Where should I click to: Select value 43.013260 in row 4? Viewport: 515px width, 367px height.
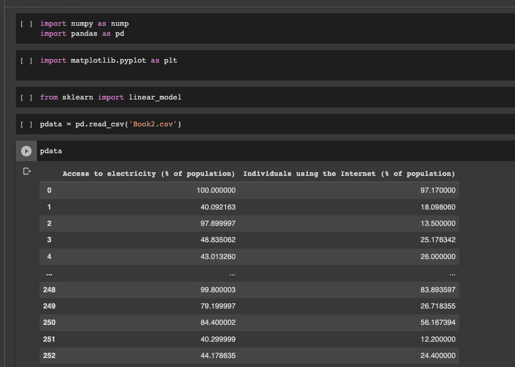[218, 256]
